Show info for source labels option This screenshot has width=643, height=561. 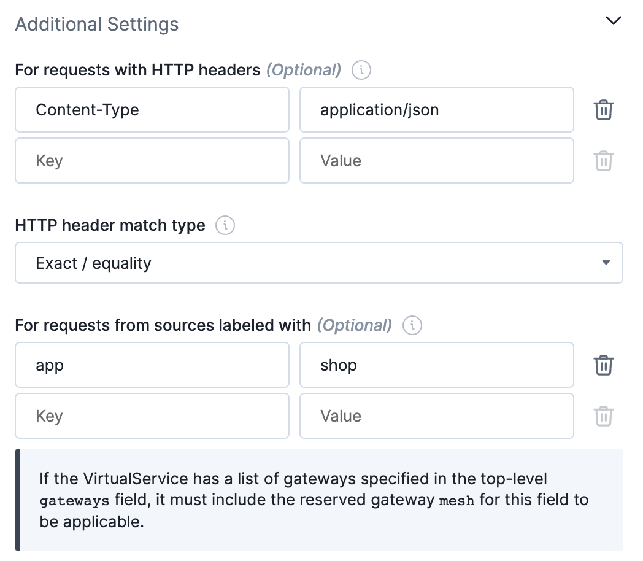tap(412, 325)
